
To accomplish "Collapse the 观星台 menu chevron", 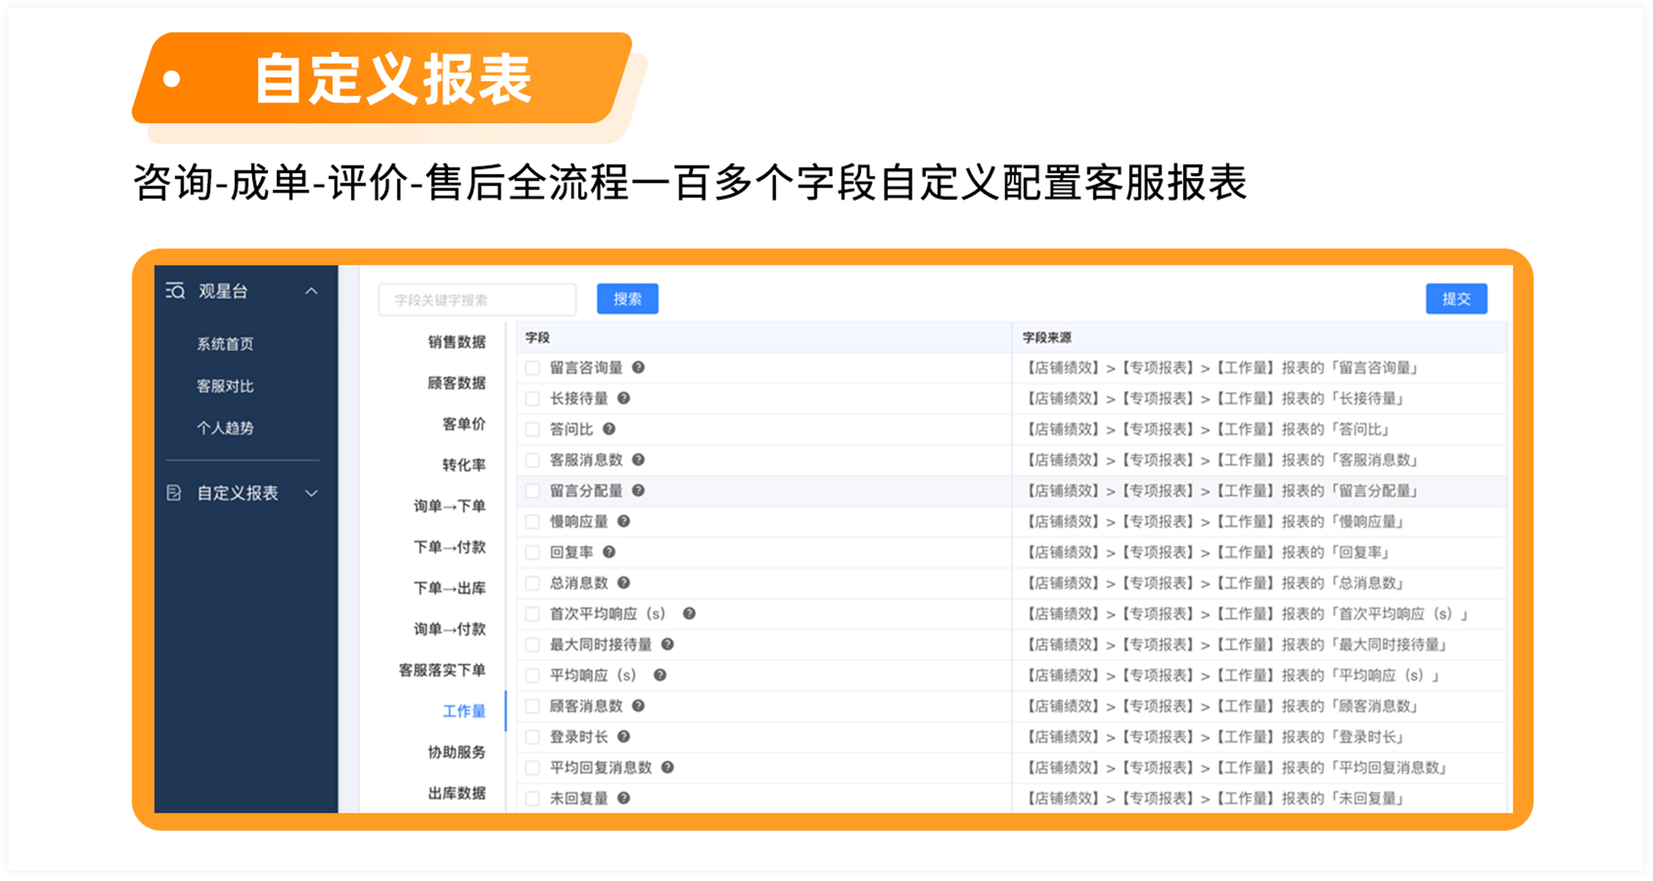I will click(x=311, y=291).
